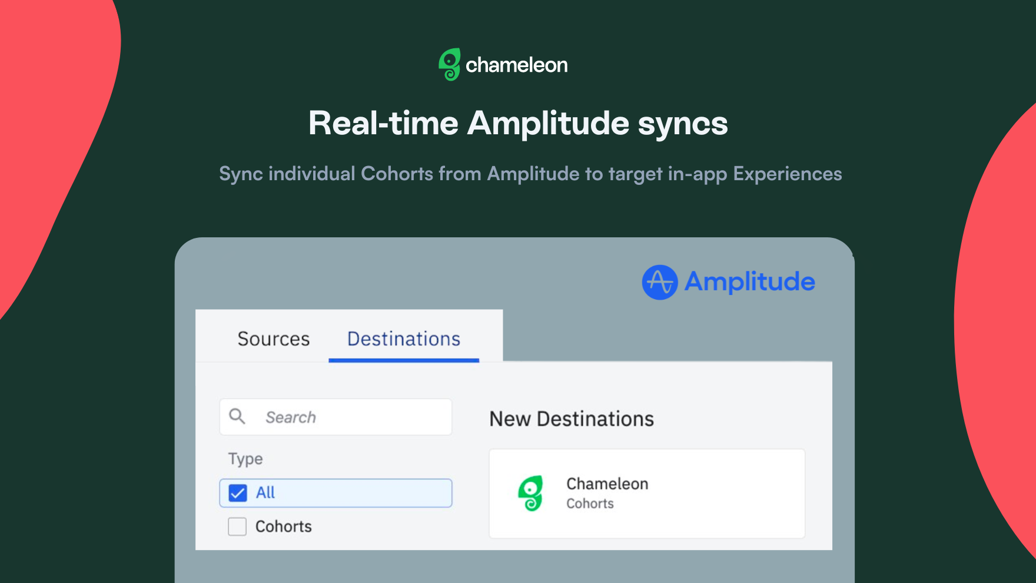Uncheck the All type checkbox
1036x583 pixels.
tap(238, 493)
